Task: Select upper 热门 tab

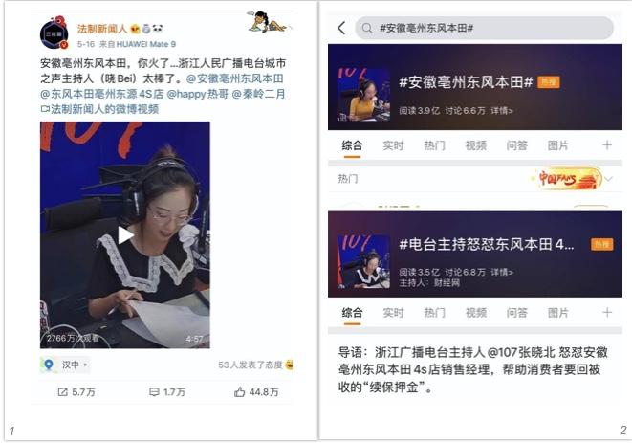Action: [x=434, y=145]
